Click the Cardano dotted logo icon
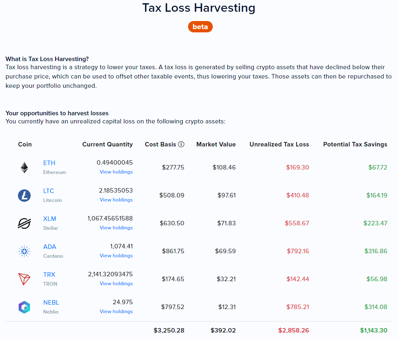This screenshot has width=398, height=339. click(x=24, y=251)
